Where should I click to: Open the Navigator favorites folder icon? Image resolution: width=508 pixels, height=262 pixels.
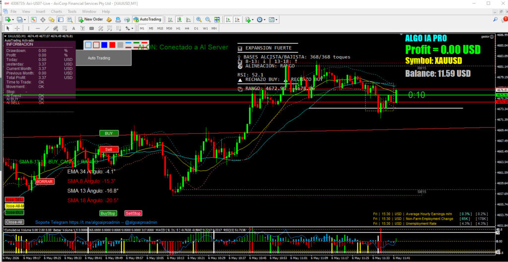click(x=52, y=19)
